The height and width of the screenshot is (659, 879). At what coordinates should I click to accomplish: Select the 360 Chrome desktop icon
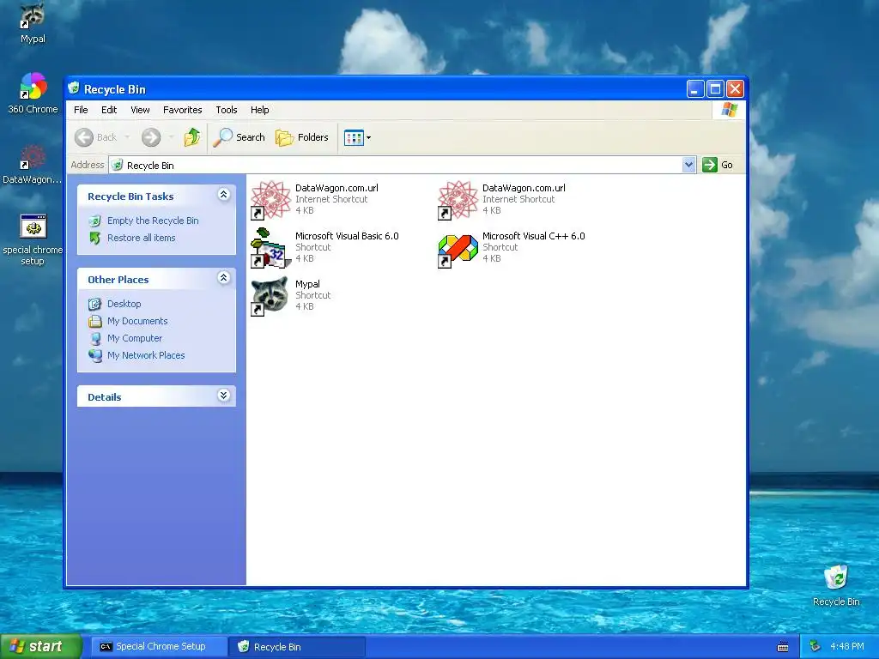click(x=33, y=86)
